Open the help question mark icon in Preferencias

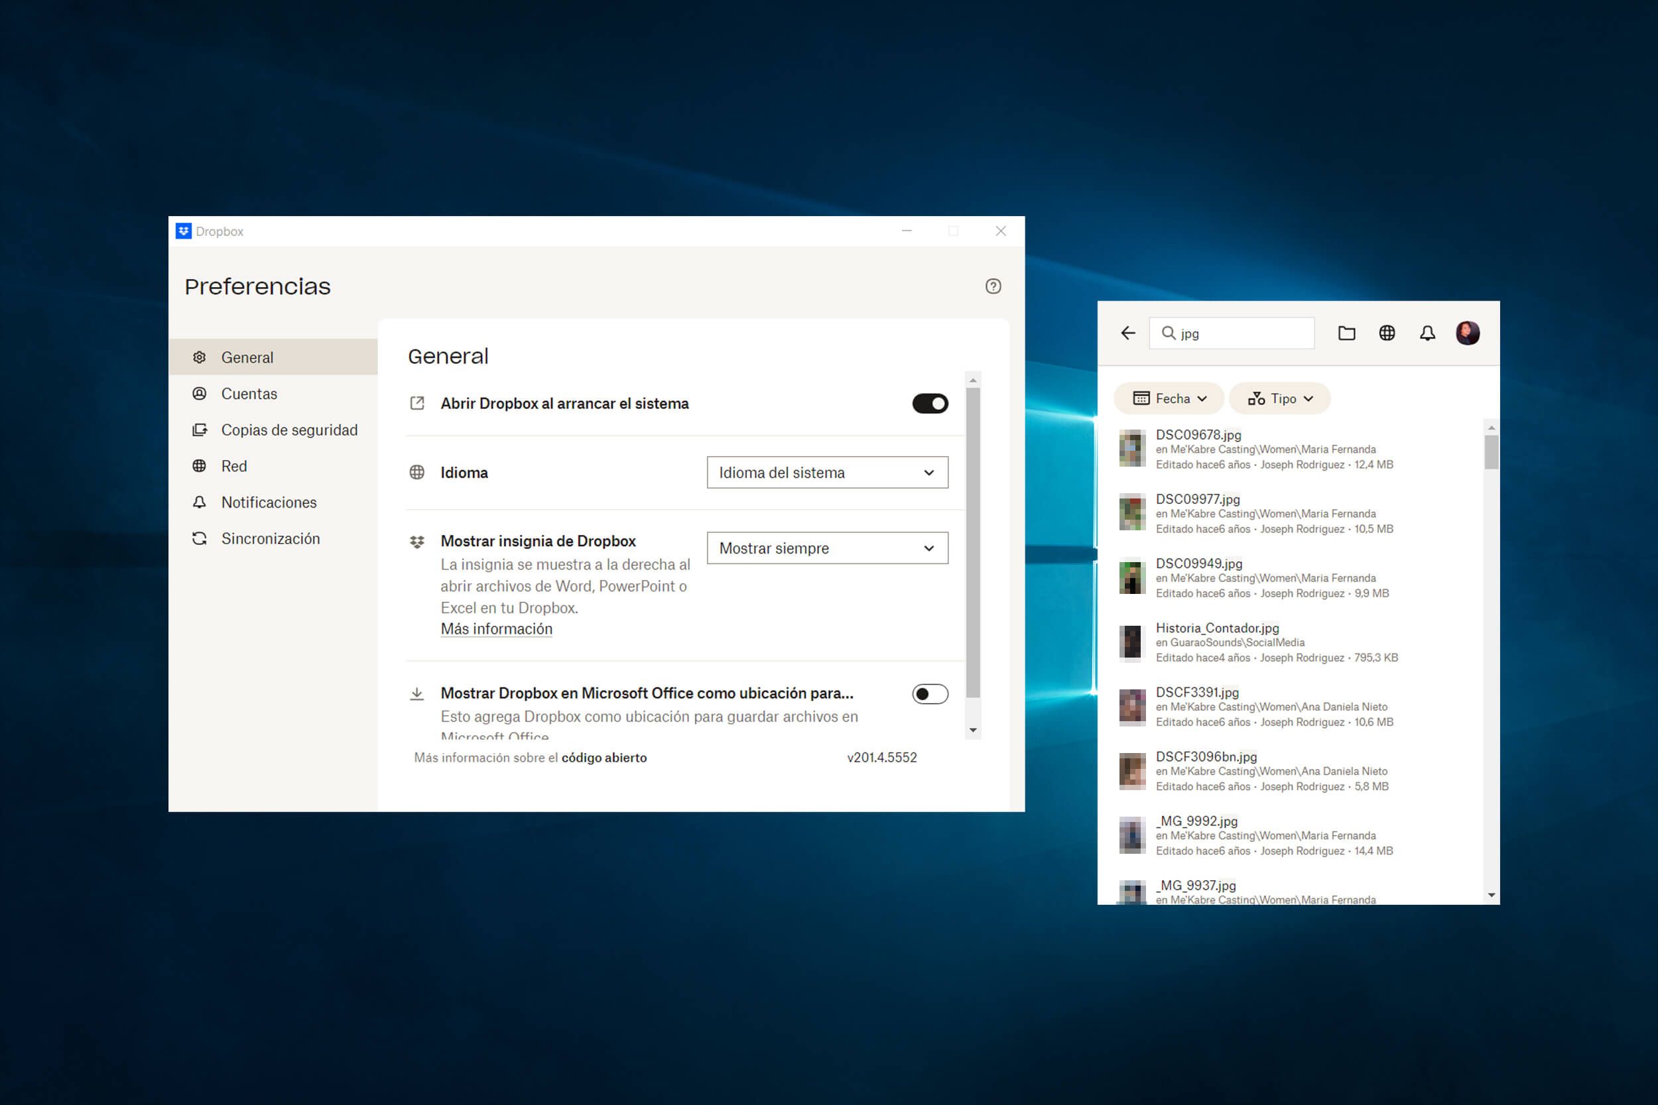pyautogui.click(x=993, y=286)
